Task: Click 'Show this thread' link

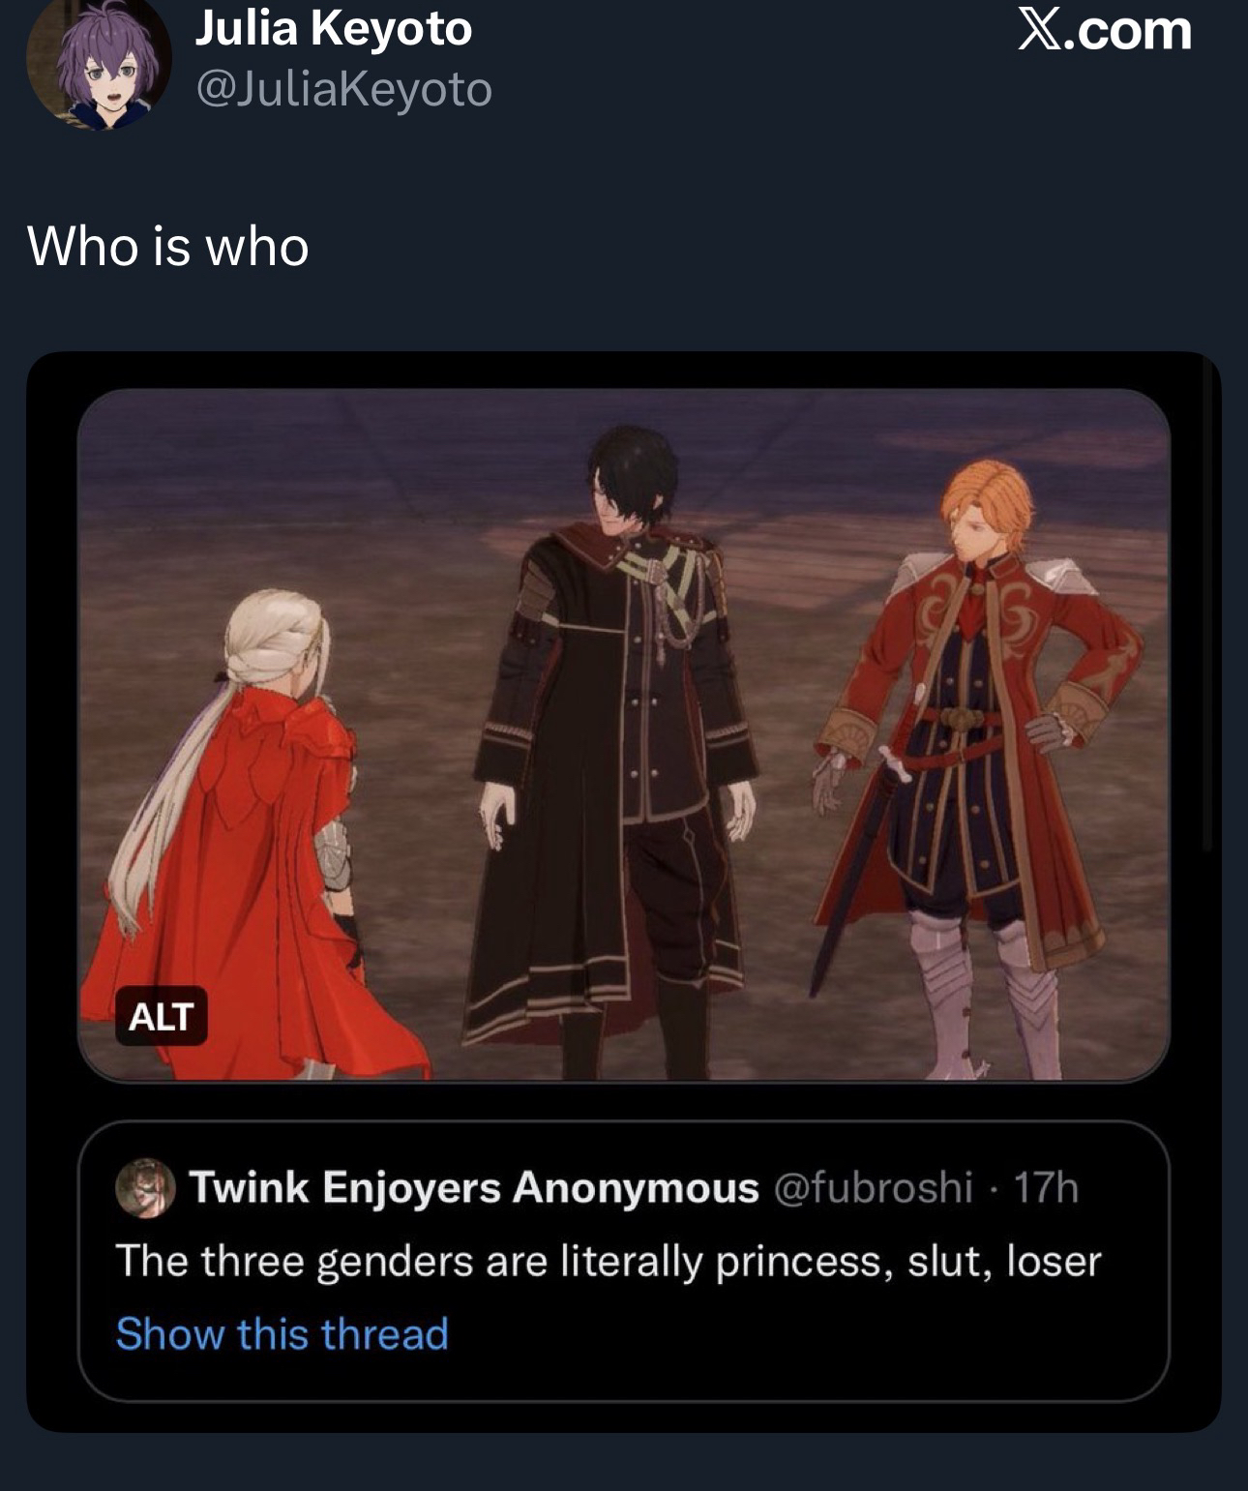Action: tap(282, 1333)
